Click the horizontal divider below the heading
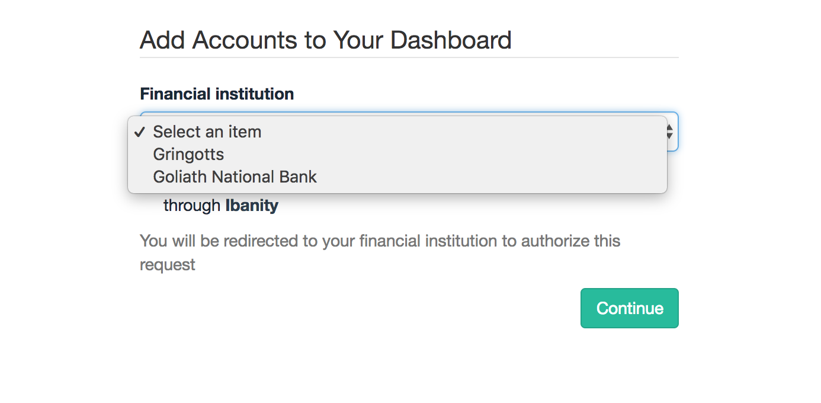The height and width of the screenshot is (403, 821). click(x=409, y=57)
